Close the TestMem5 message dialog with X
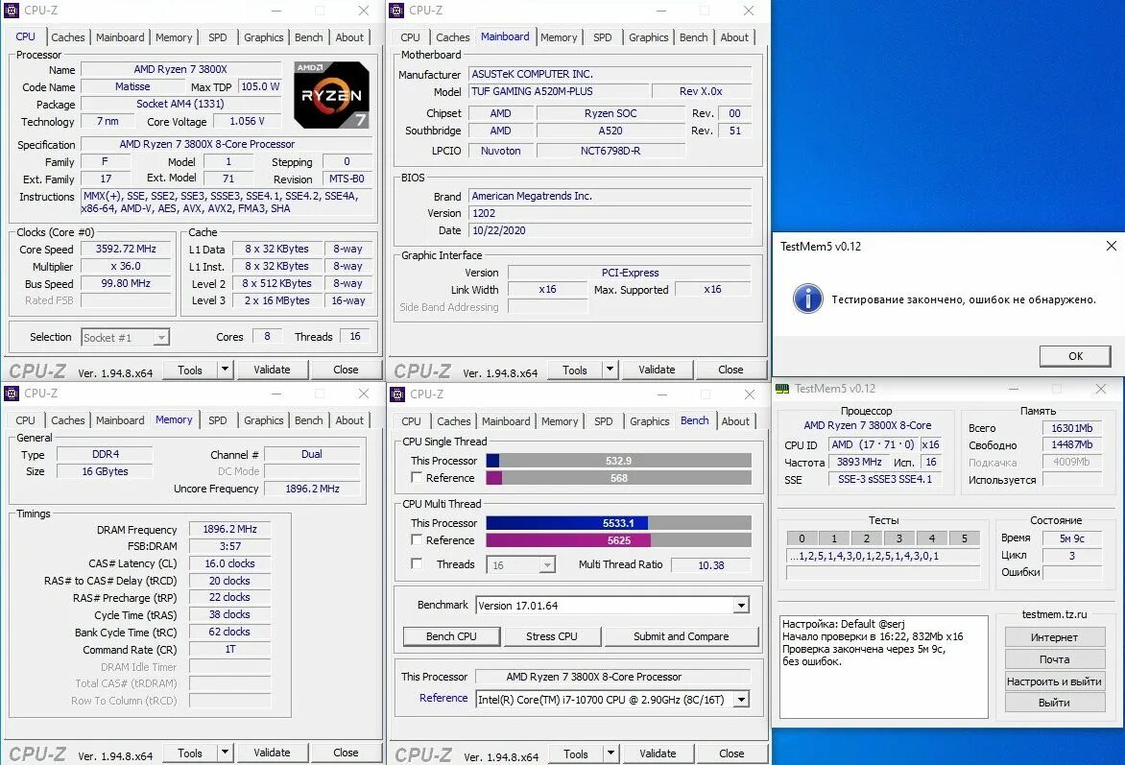Screen dimensions: 1125x765 tap(1111, 246)
